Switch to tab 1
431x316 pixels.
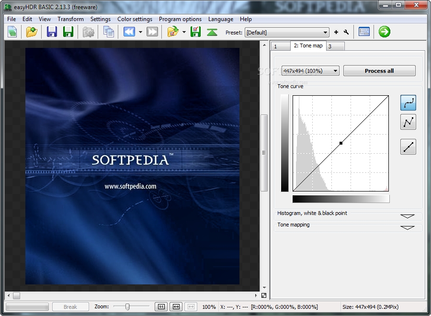(281, 46)
